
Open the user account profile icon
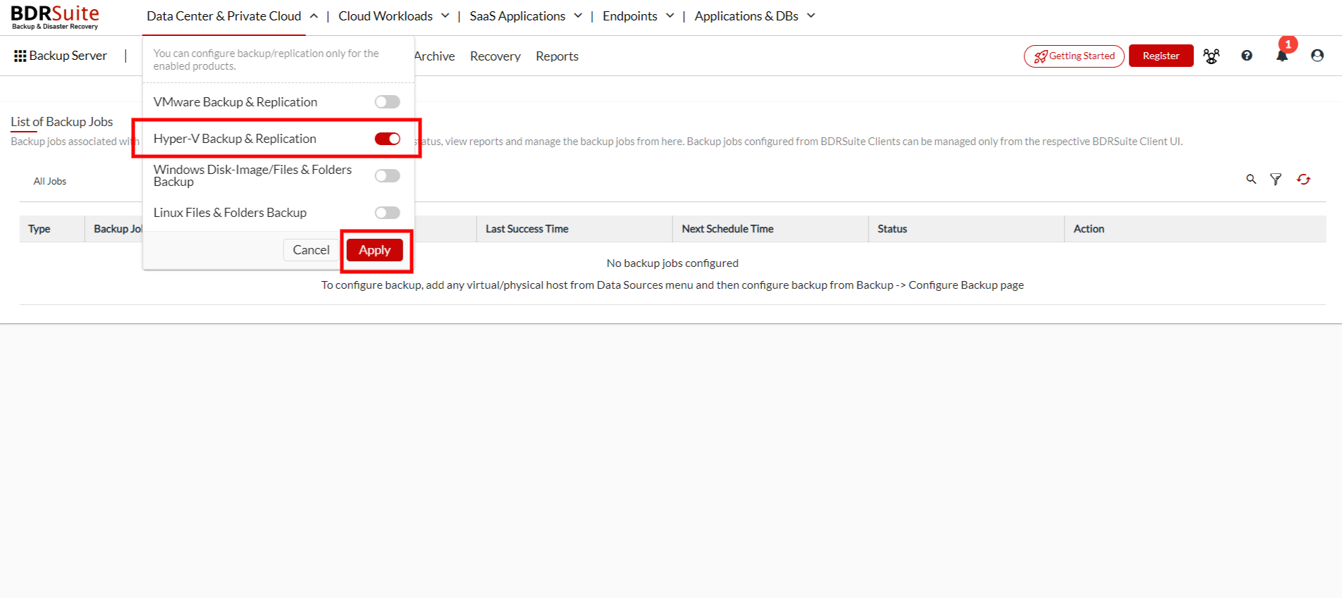(1317, 56)
